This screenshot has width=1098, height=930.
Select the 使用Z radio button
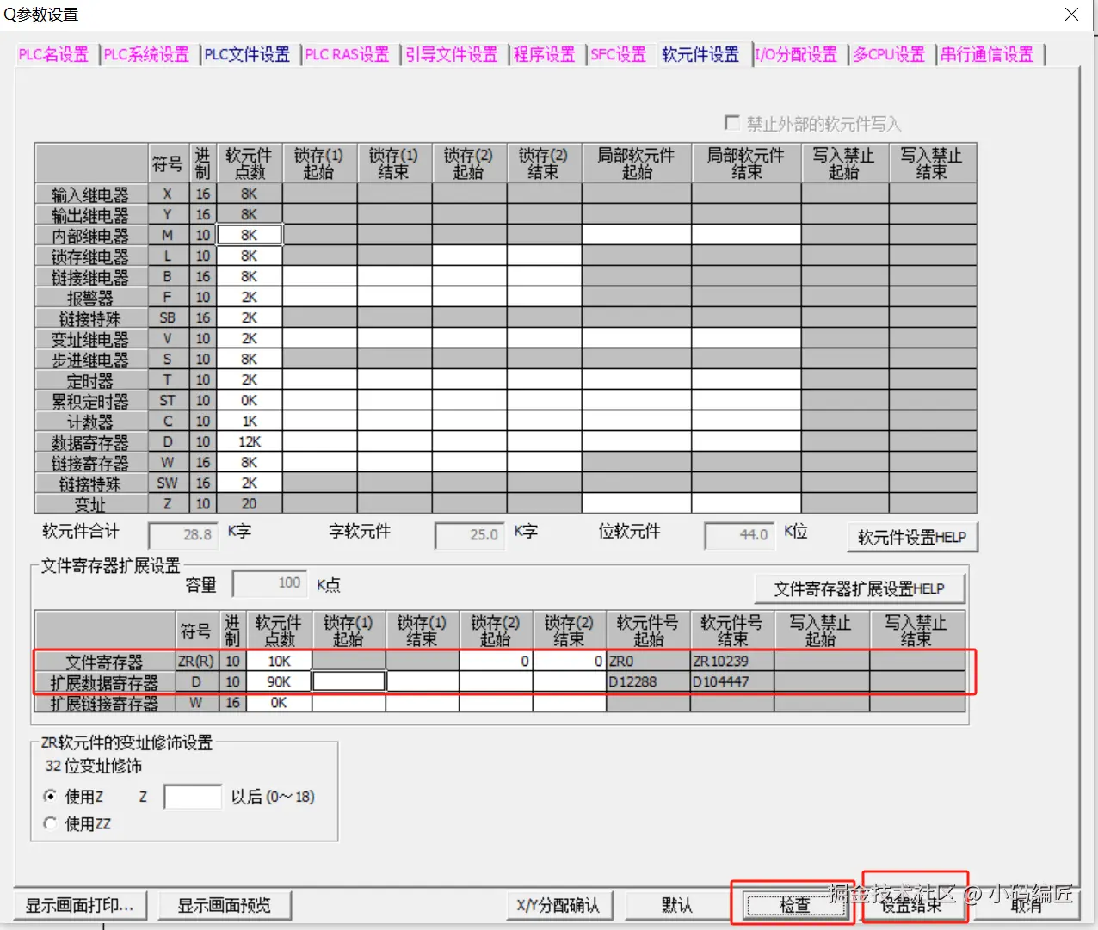click(50, 796)
